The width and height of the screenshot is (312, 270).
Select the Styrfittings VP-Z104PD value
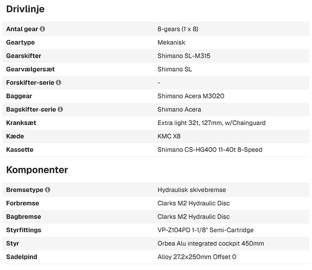[205, 230]
